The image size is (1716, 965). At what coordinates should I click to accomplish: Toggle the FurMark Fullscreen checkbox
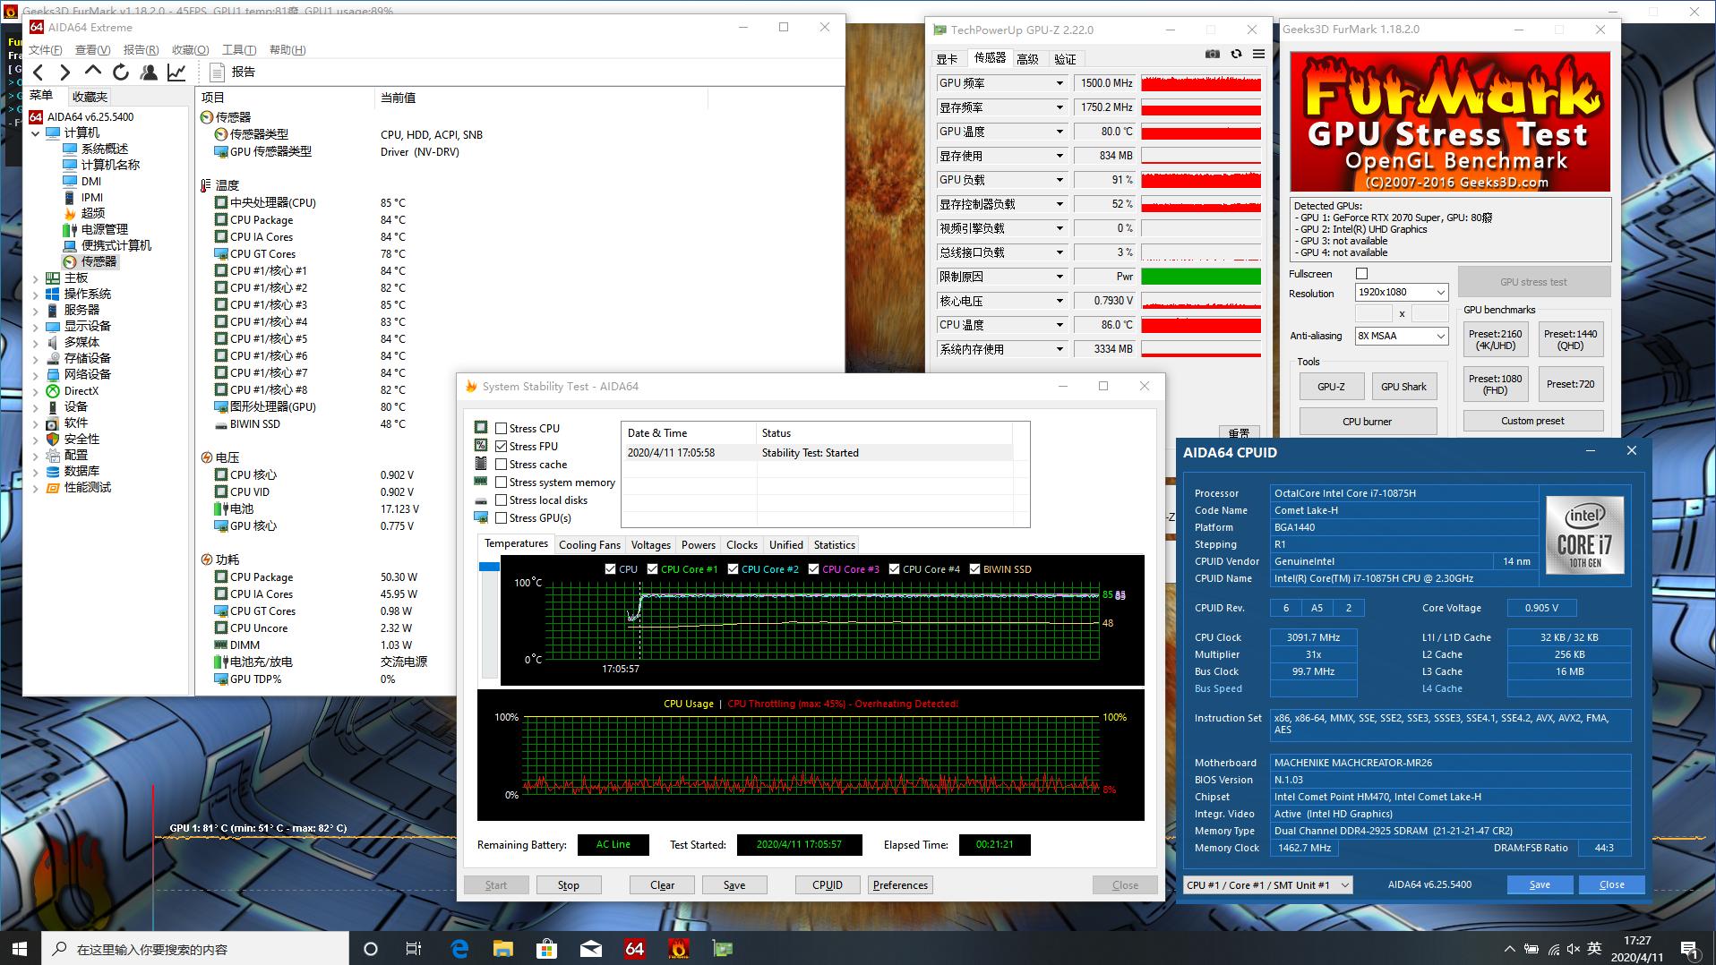(1361, 274)
